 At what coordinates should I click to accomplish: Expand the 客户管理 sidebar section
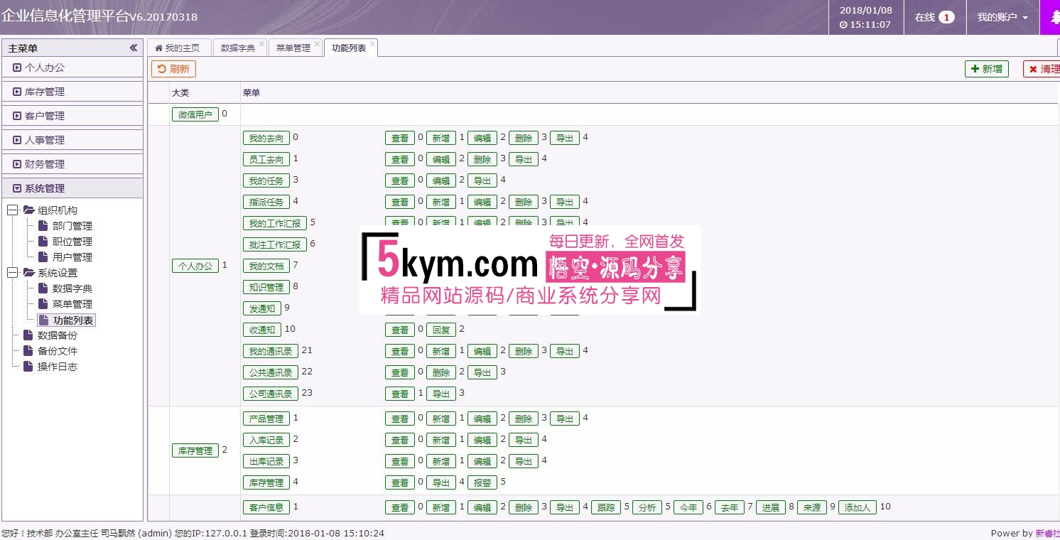pyautogui.click(x=72, y=116)
